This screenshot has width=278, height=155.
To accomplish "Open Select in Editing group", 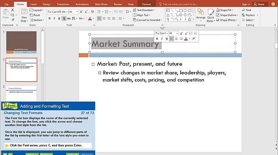I will click(x=248, y=20).
